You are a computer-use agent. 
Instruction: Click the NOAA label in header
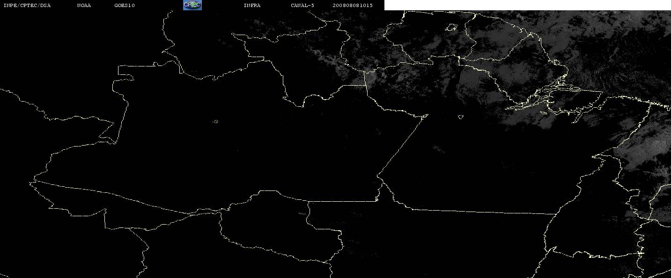[84, 6]
